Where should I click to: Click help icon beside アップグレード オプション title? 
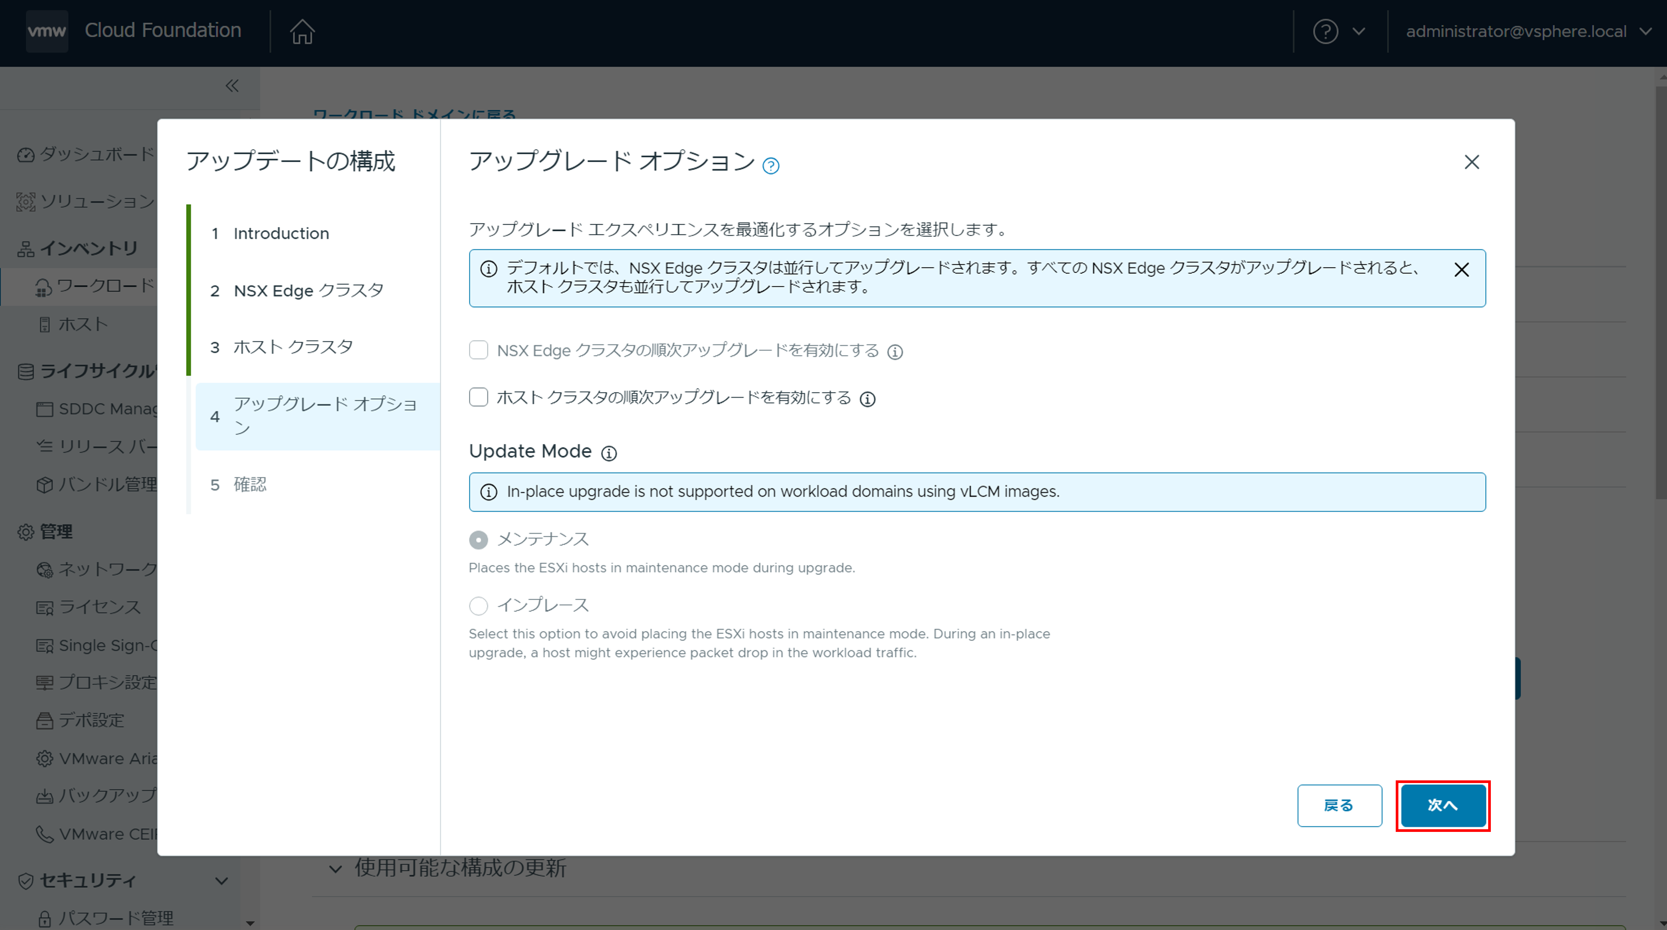pos(771,166)
